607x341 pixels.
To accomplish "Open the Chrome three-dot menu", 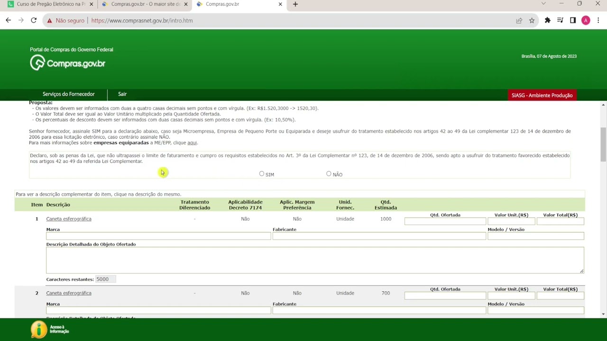I will pyautogui.click(x=598, y=20).
